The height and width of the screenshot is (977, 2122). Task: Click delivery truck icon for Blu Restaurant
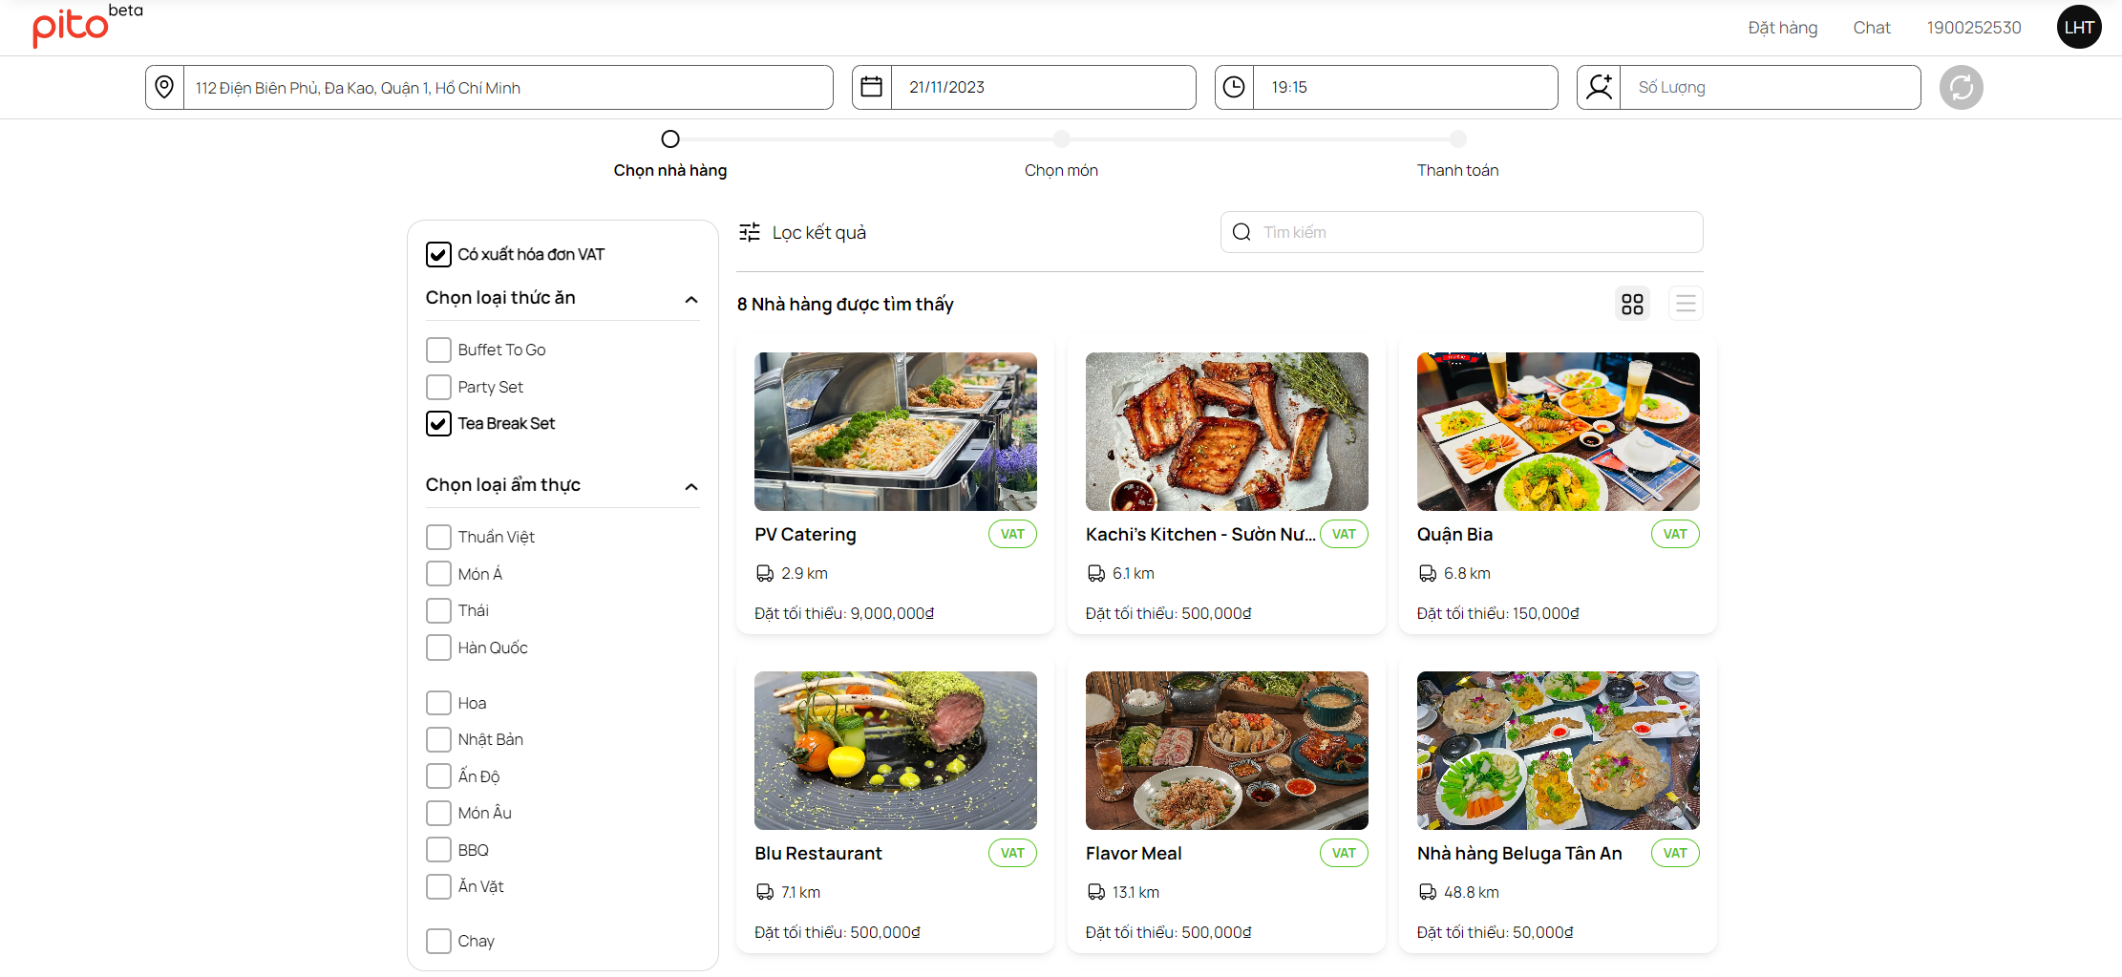765,892
